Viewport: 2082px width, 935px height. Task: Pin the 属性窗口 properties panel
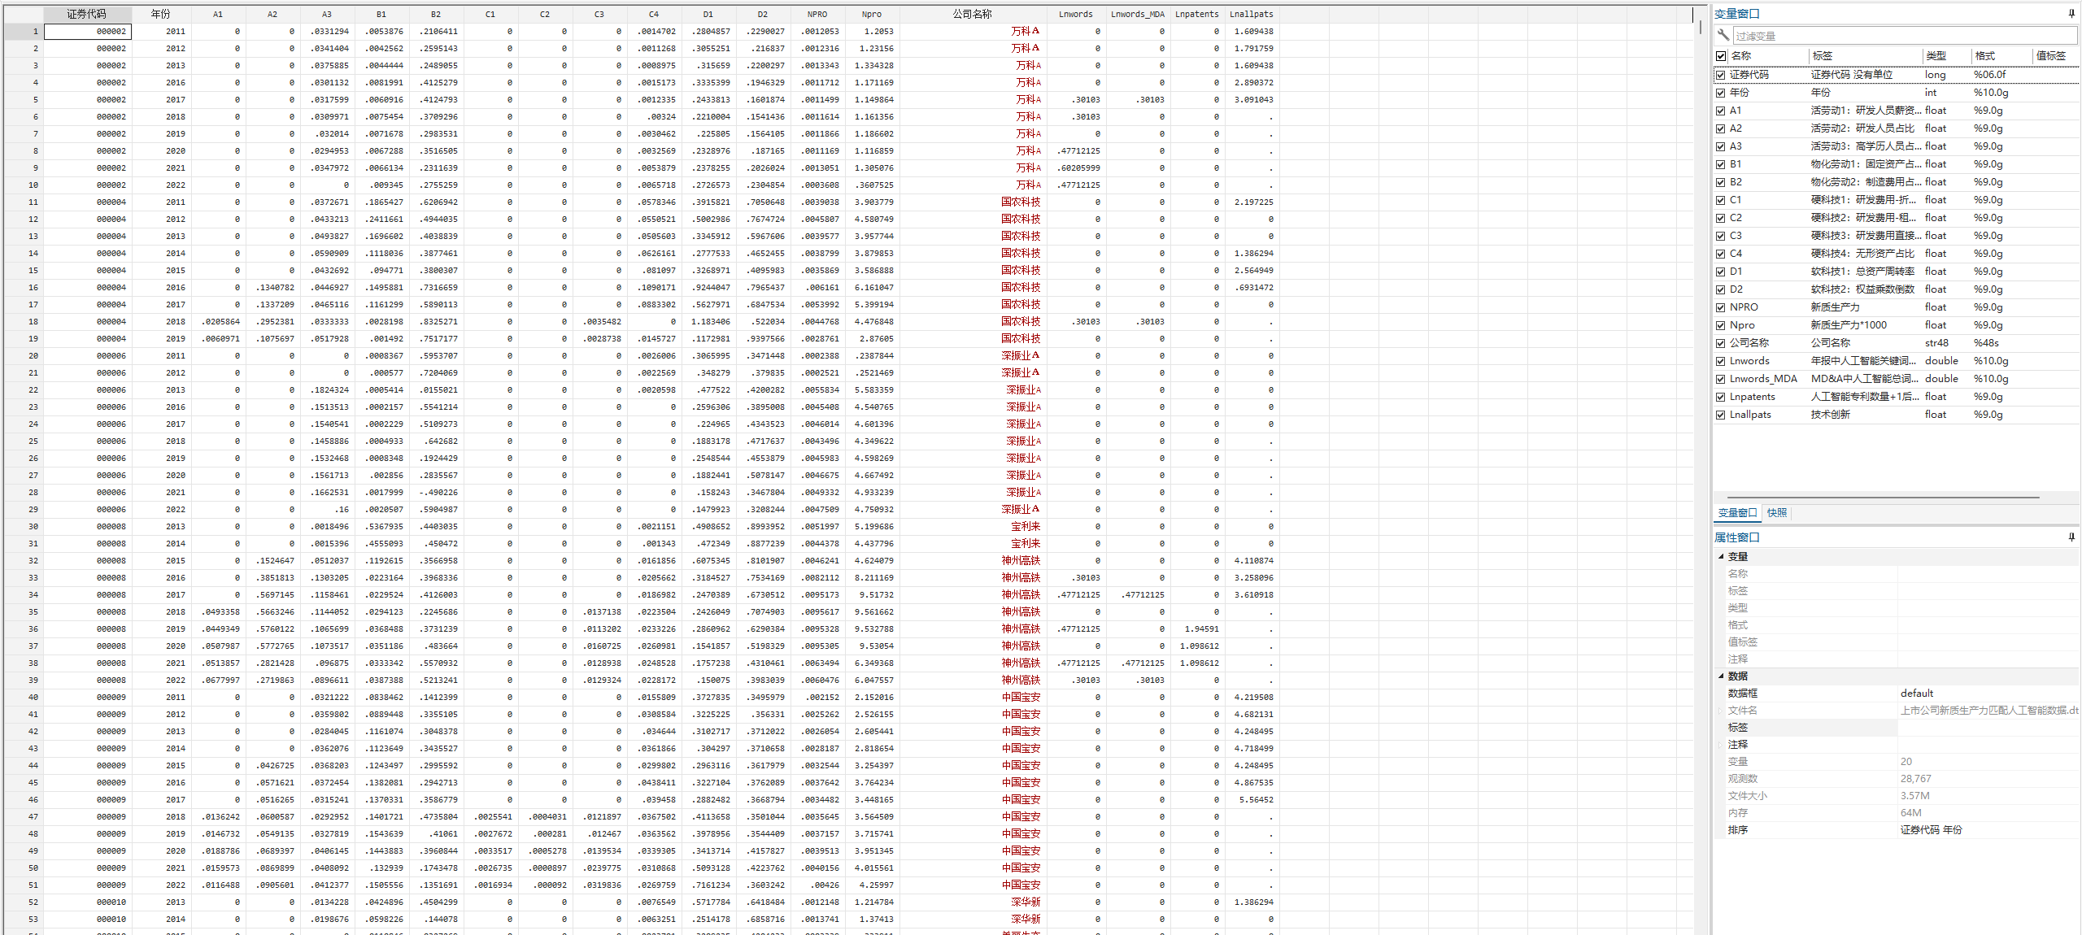pyautogui.click(x=2071, y=537)
